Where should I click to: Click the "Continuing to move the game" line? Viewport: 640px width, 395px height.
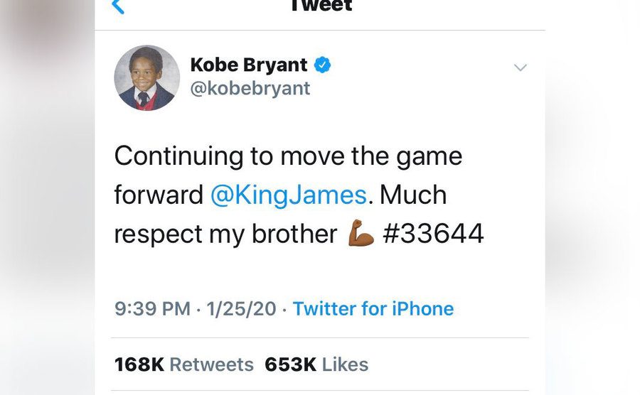point(288,156)
